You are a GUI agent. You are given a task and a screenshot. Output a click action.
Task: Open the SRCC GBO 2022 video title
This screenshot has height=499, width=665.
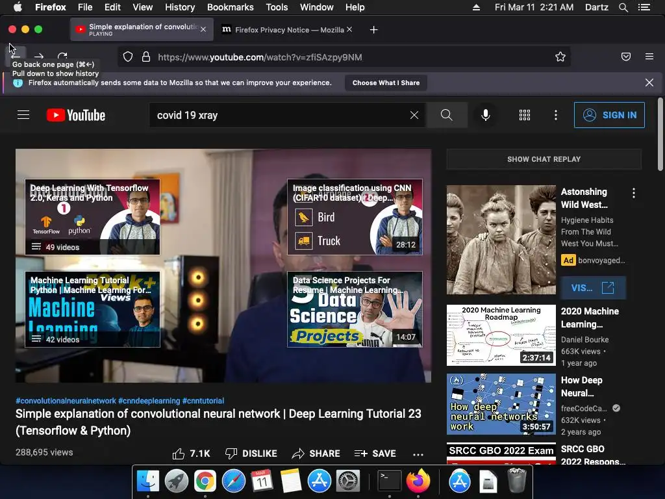pos(592,455)
